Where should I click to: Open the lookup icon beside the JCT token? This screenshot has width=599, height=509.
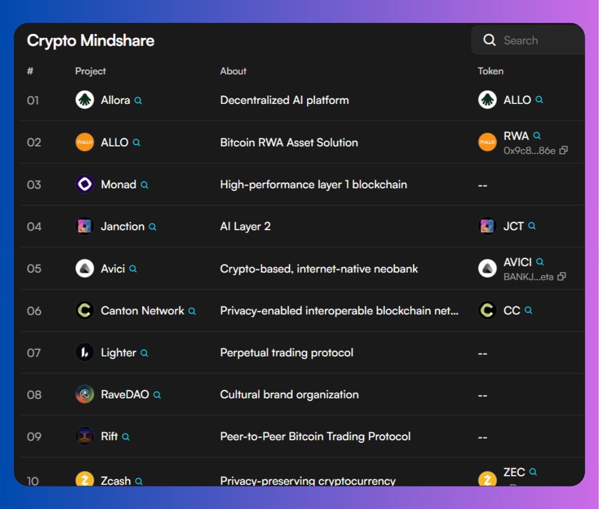coord(532,226)
